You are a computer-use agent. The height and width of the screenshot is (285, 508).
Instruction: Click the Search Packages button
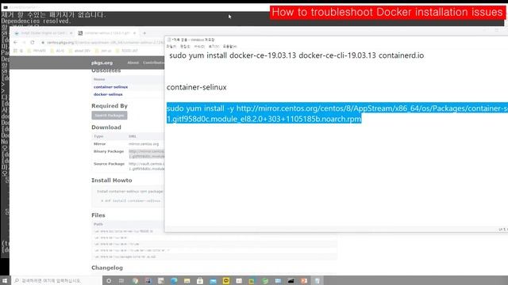coord(110,116)
